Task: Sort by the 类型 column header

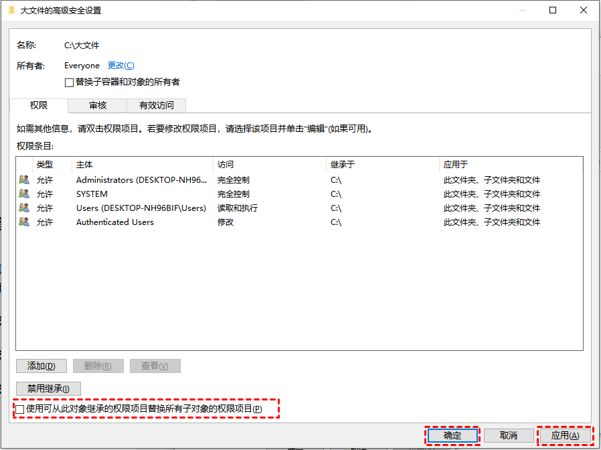Action: 52,165
